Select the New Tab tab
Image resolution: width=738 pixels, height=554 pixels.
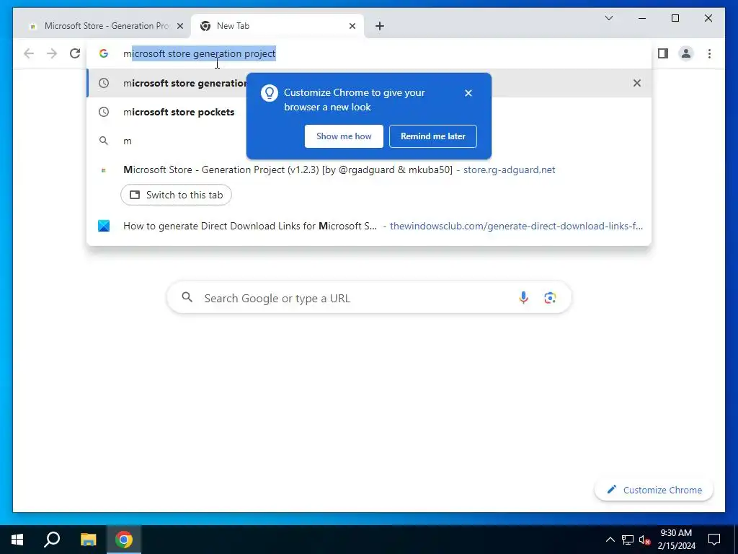click(277, 26)
